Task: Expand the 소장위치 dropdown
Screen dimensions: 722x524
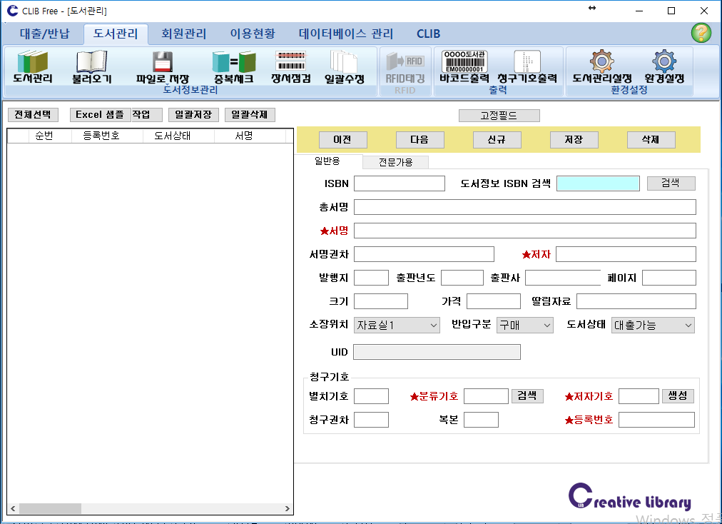Action: click(x=397, y=326)
